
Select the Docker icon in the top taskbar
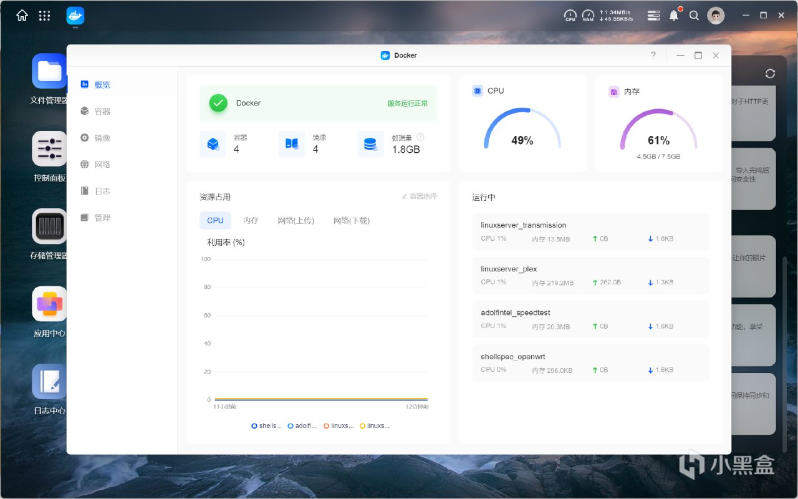[75, 16]
